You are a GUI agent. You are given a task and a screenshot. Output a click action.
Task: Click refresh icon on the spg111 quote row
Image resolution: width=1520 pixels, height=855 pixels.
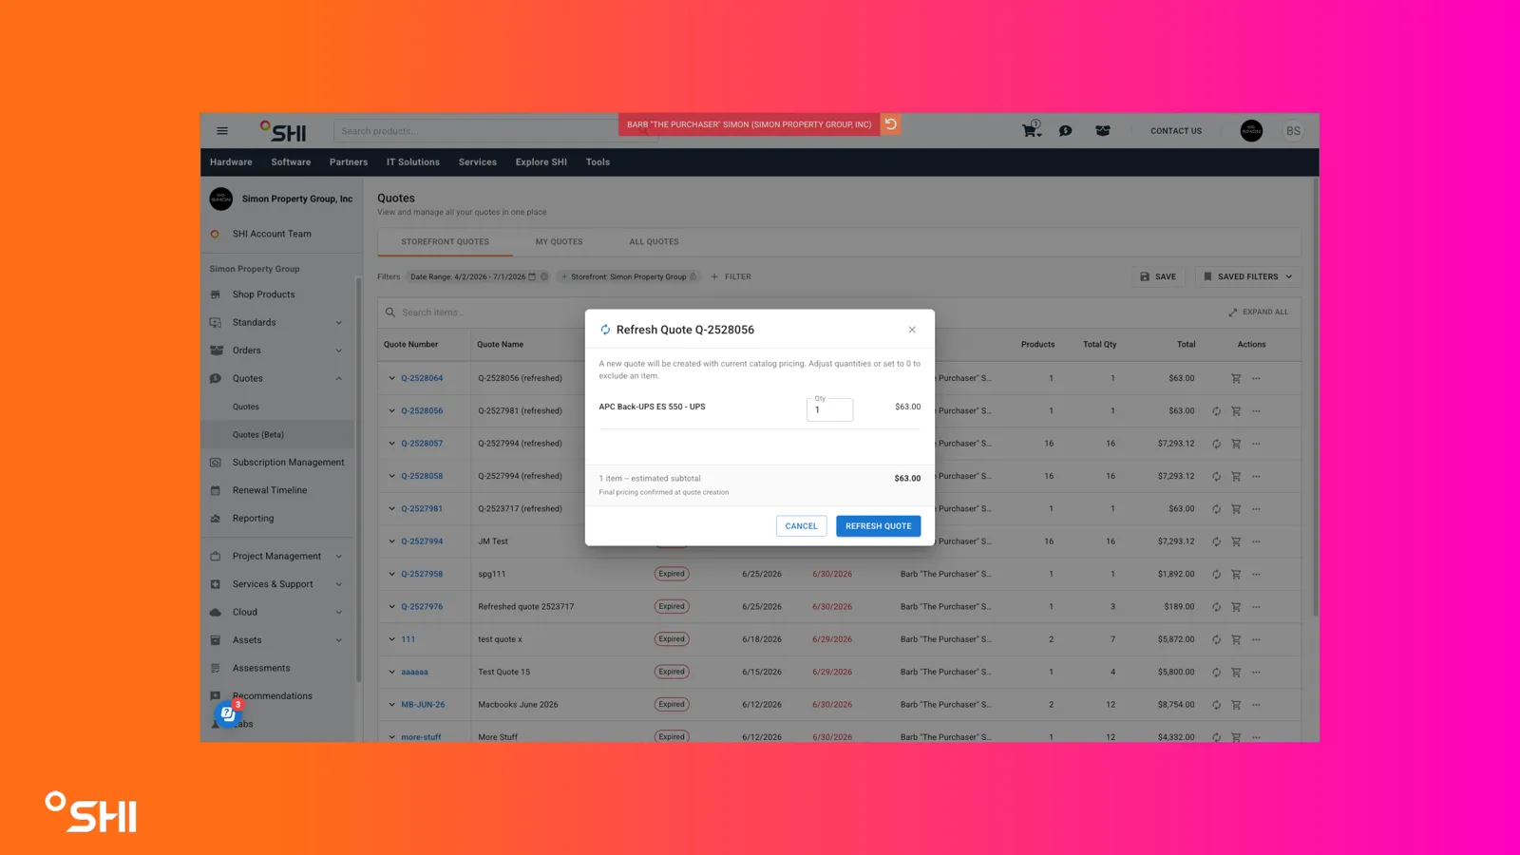pos(1216,574)
